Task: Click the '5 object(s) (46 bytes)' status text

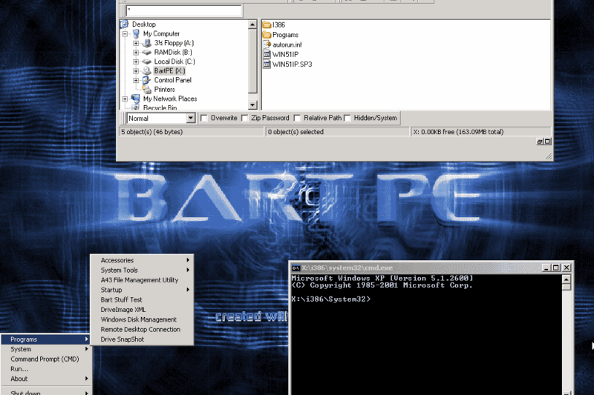Action: pos(151,132)
